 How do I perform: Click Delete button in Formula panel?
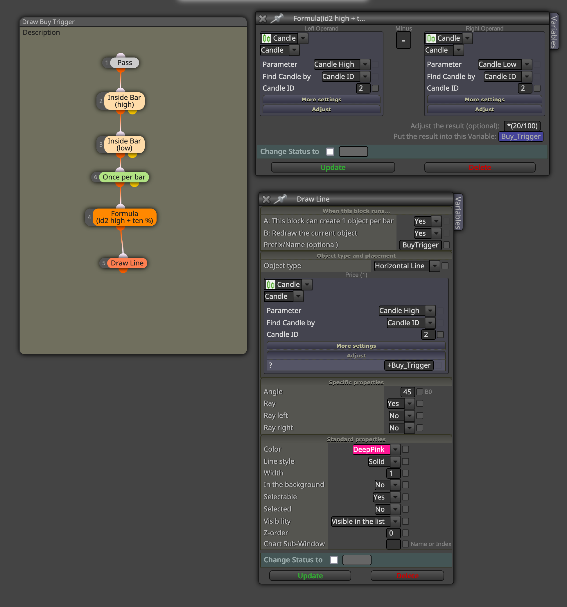click(480, 167)
